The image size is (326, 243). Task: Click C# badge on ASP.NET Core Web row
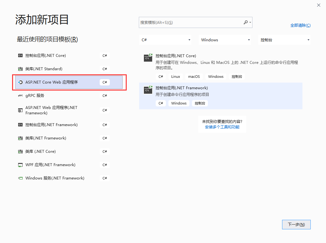click(x=104, y=82)
